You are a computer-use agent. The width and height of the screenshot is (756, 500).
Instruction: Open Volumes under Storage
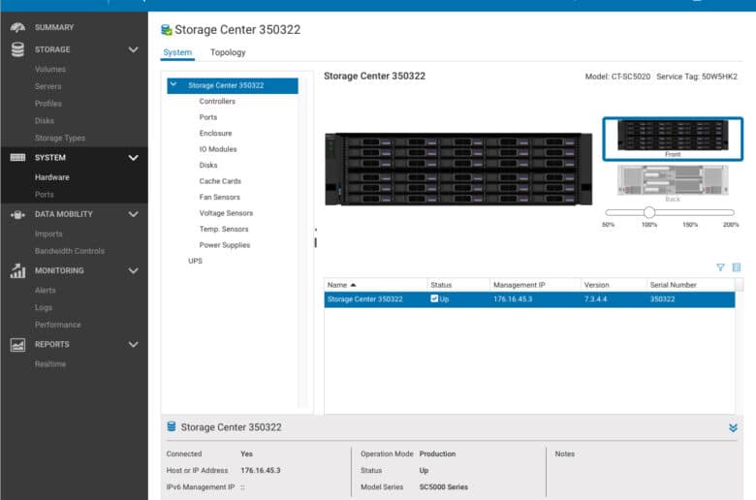click(x=50, y=70)
